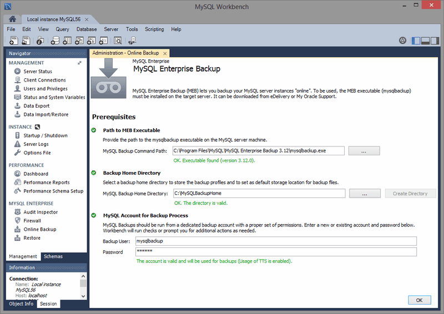The height and width of the screenshot is (314, 444).
Task: Go to the Home screen tab icon
Action: pos(12,19)
